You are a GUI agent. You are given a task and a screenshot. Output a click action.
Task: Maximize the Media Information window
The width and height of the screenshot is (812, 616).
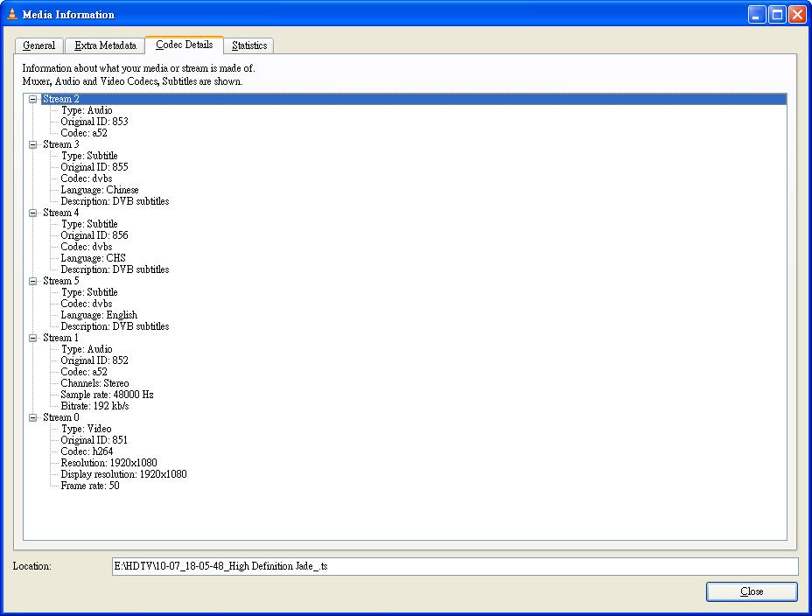777,14
